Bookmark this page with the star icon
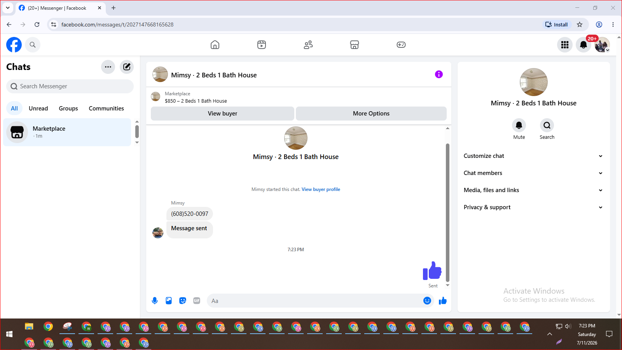This screenshot has width=622, height=350. [580, 24]
